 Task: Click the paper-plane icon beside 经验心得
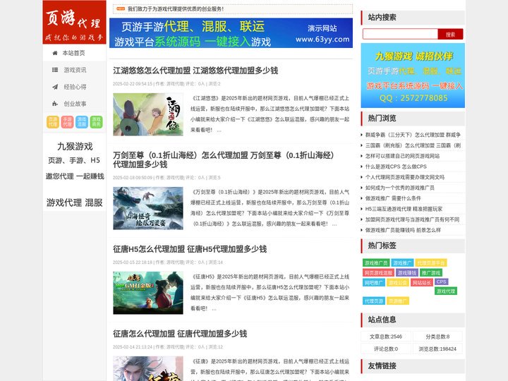point(55,87)
